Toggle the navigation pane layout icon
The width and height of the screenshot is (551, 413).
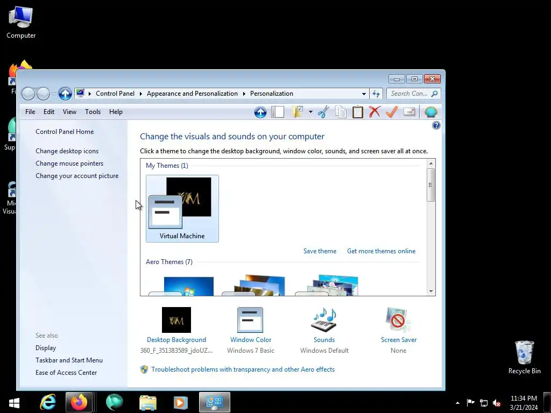pos(278,112)
